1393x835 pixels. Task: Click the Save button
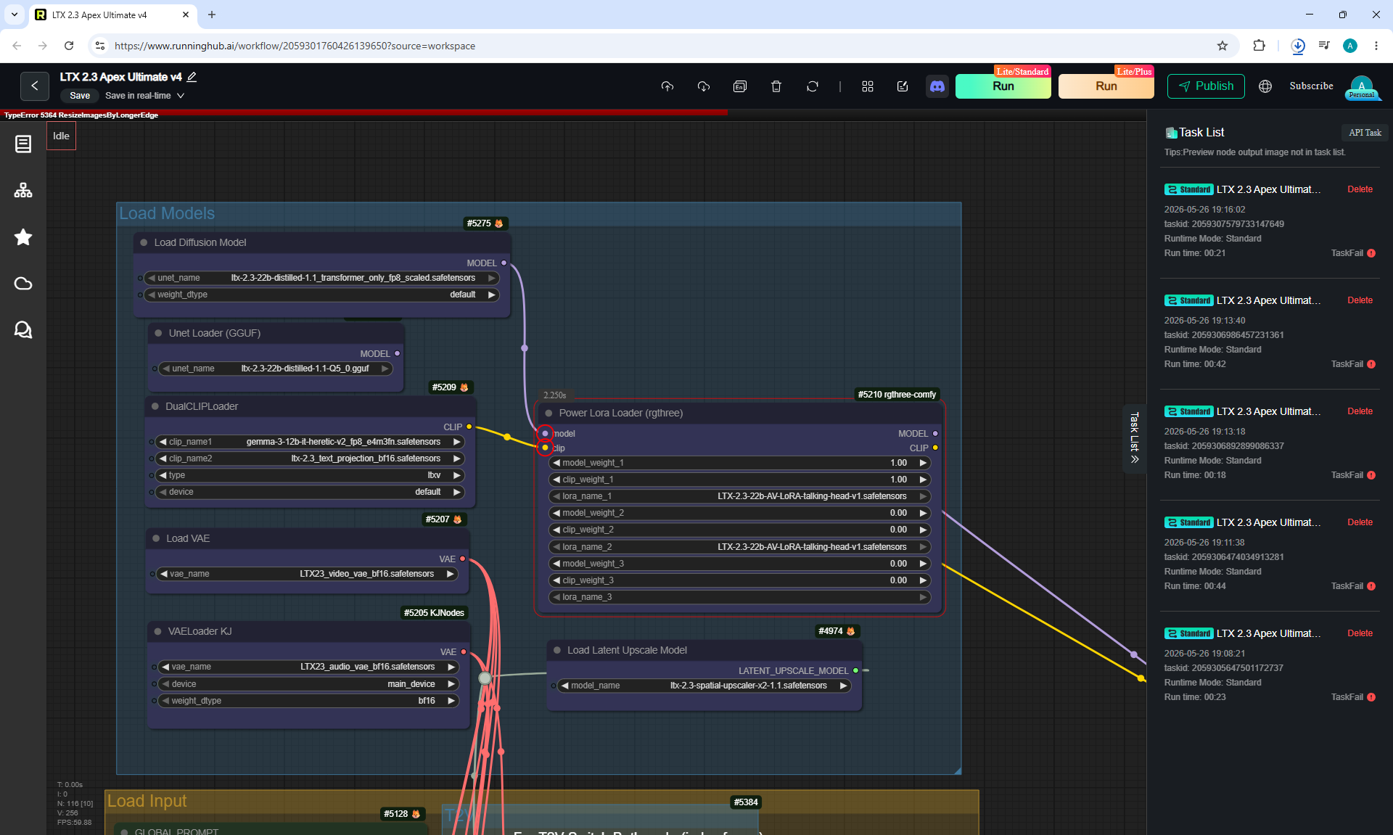tap(80, 96)
